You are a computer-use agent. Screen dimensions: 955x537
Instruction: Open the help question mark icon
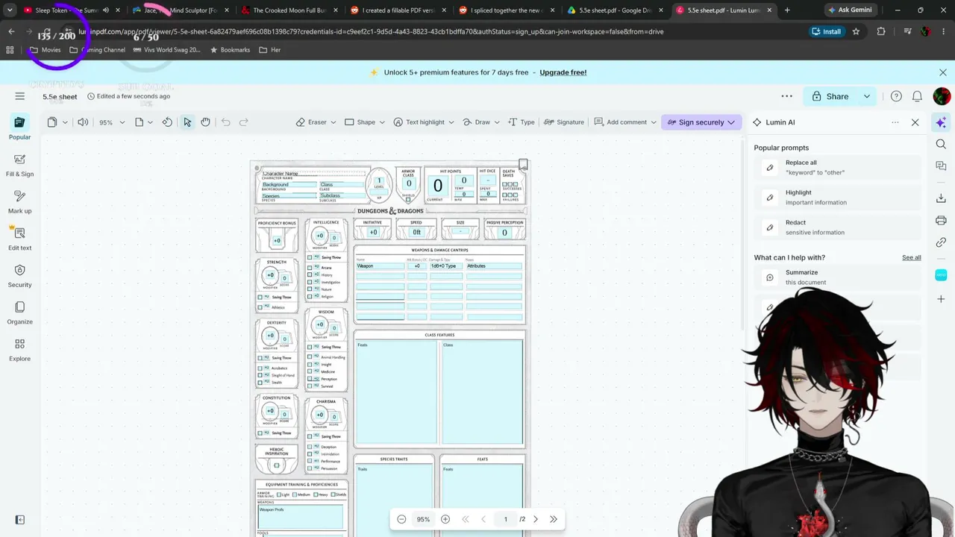tap(896, 96)
